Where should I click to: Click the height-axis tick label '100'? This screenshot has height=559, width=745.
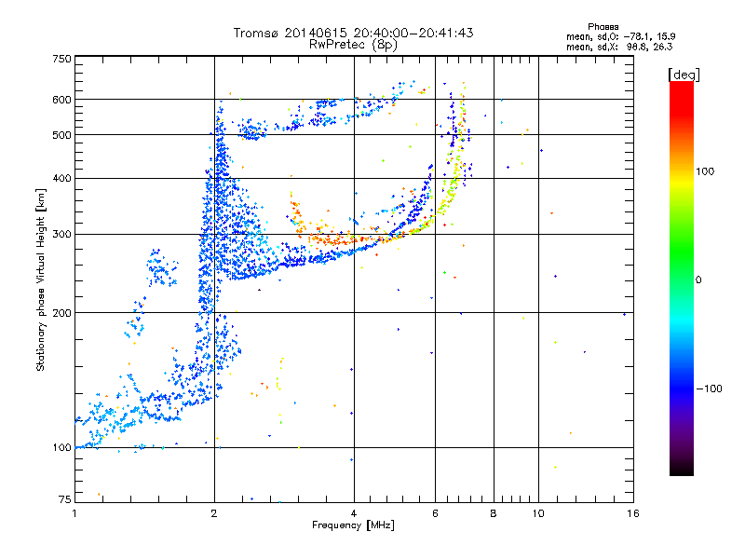tap(61, 448)
